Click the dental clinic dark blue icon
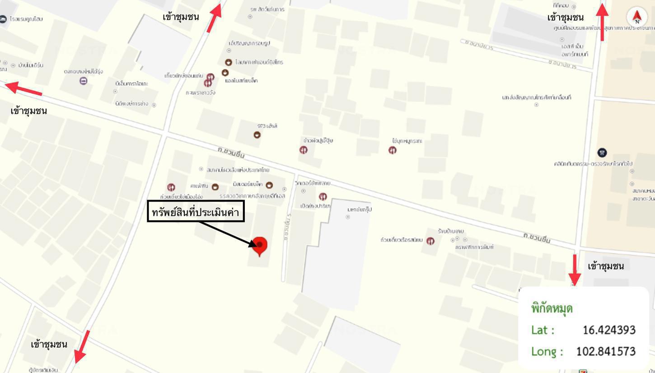Image resolution: width=655 pixels, height=373 pixels. click(x=602, y=153)
